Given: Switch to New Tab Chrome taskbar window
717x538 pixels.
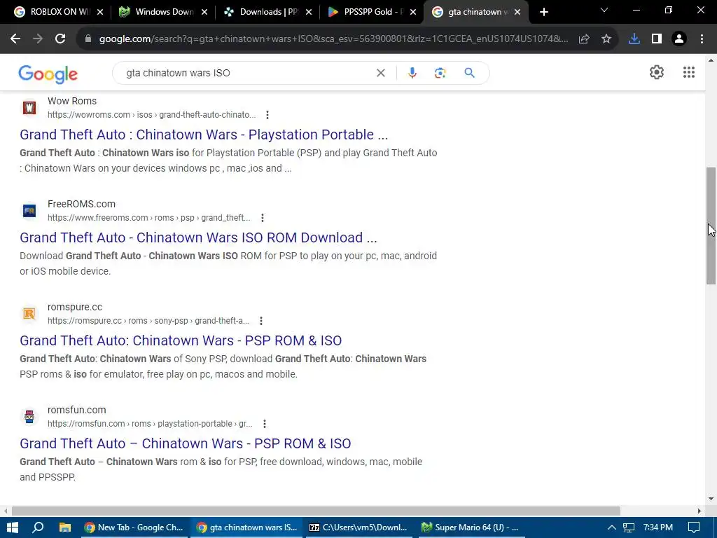Looking at the screenshot, I should click(134, 527).
